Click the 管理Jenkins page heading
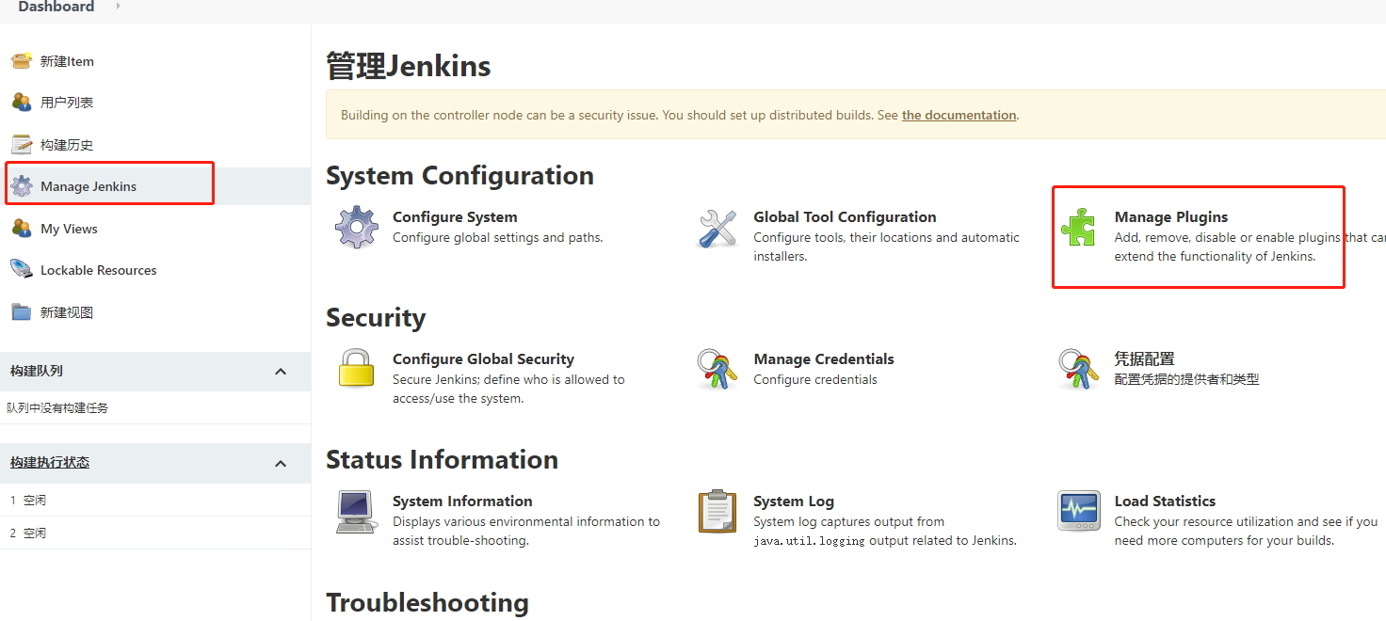The height and width of the screenshot is (621, 1386). (409, 66)
